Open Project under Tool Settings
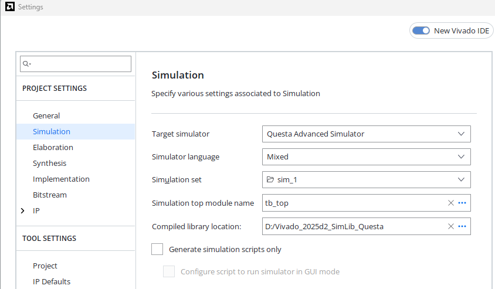The image size is (495, 289). pos(45,266)
